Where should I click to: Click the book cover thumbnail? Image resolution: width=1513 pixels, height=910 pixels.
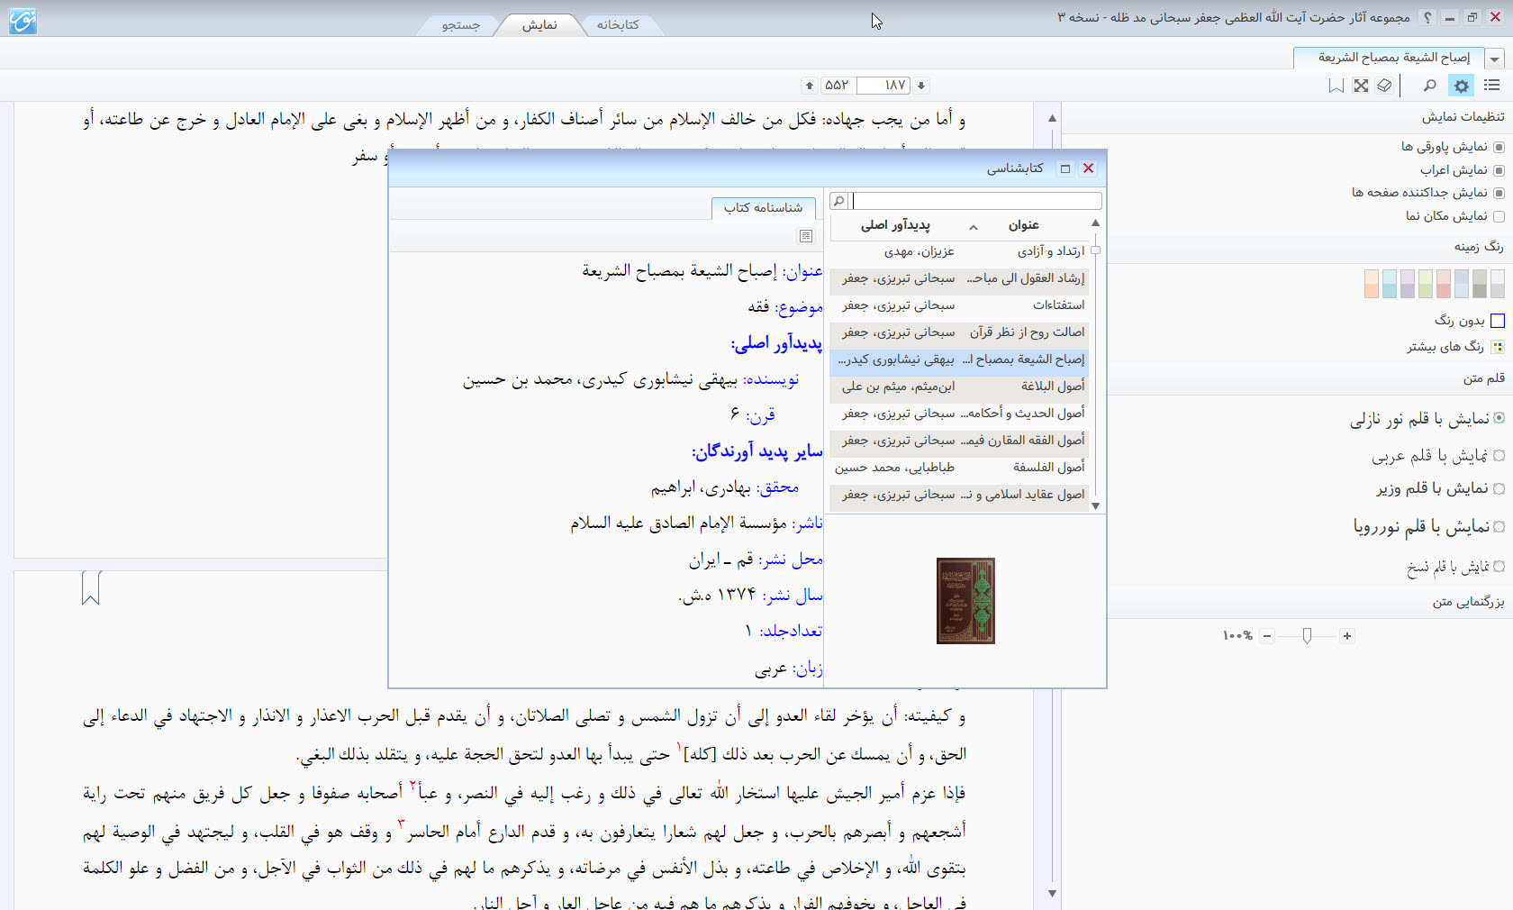click(x=965, y=601)
